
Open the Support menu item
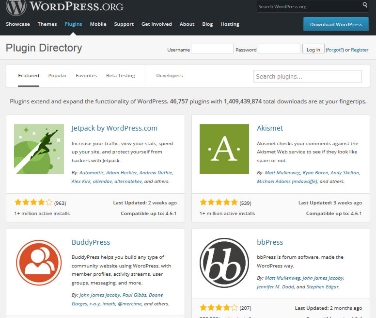(124, 24)
